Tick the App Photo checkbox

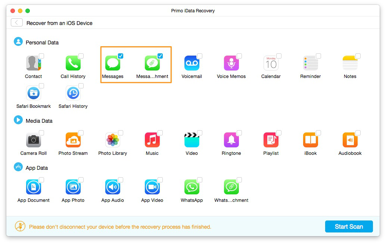pos(81,180)
